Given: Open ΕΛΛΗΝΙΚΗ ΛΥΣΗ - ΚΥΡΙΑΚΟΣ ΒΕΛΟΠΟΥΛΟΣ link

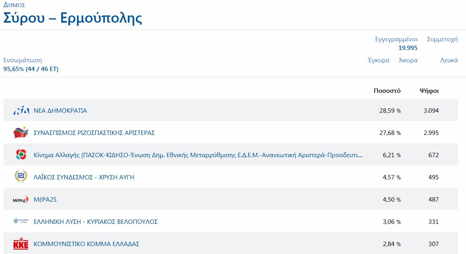Looking at the screenshot, I should click(96, 222).
